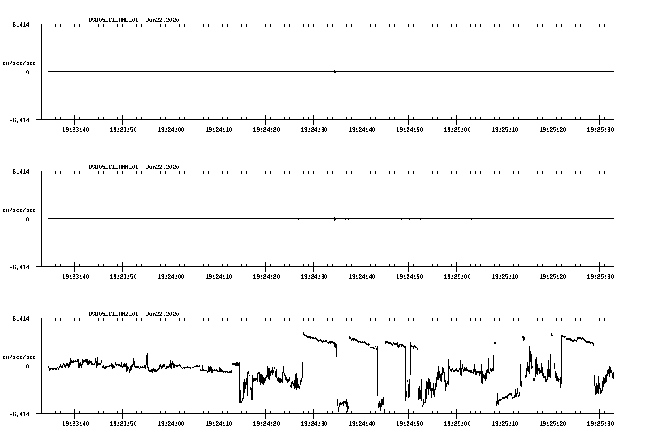Click the 19:25:20 time label under HNN plot
The height and width of the screenshot is (441, 648).
[x=553, y=277]
